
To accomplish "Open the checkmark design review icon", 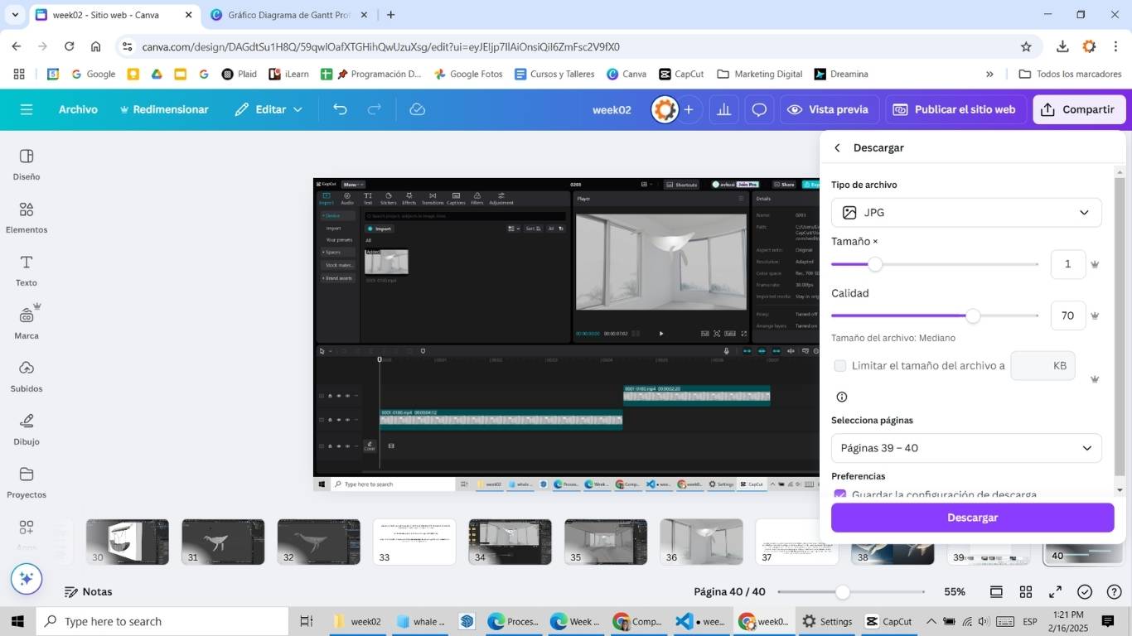I will [1085, 592].
